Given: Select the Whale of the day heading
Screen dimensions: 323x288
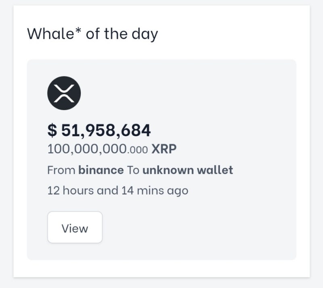Looking at the screenshot, I should coord(92,34).
